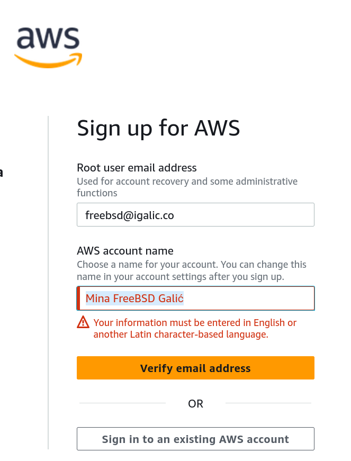The width and height of the screenshot is (351, 461).
Task: Click the AWS logo
Action: [x=48, y=48]
